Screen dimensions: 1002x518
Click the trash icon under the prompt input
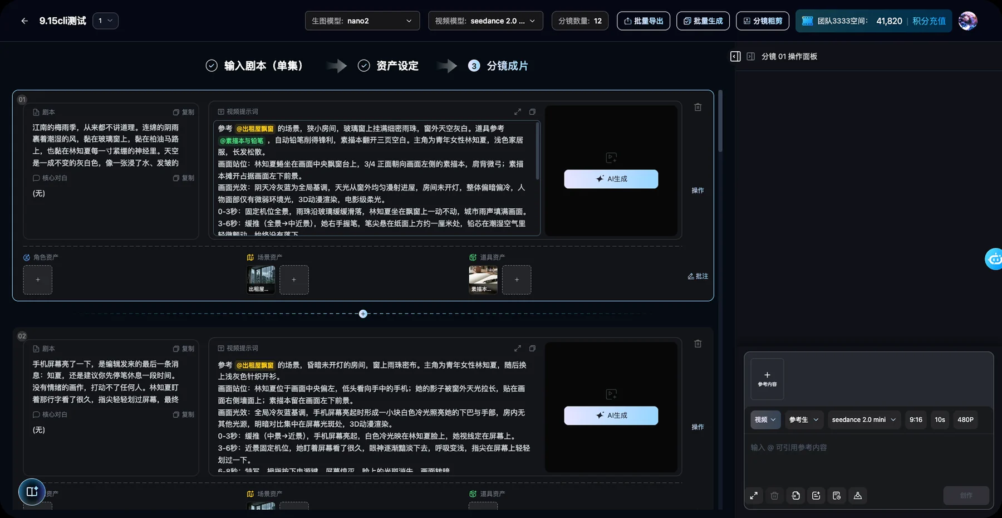(774, 496)
